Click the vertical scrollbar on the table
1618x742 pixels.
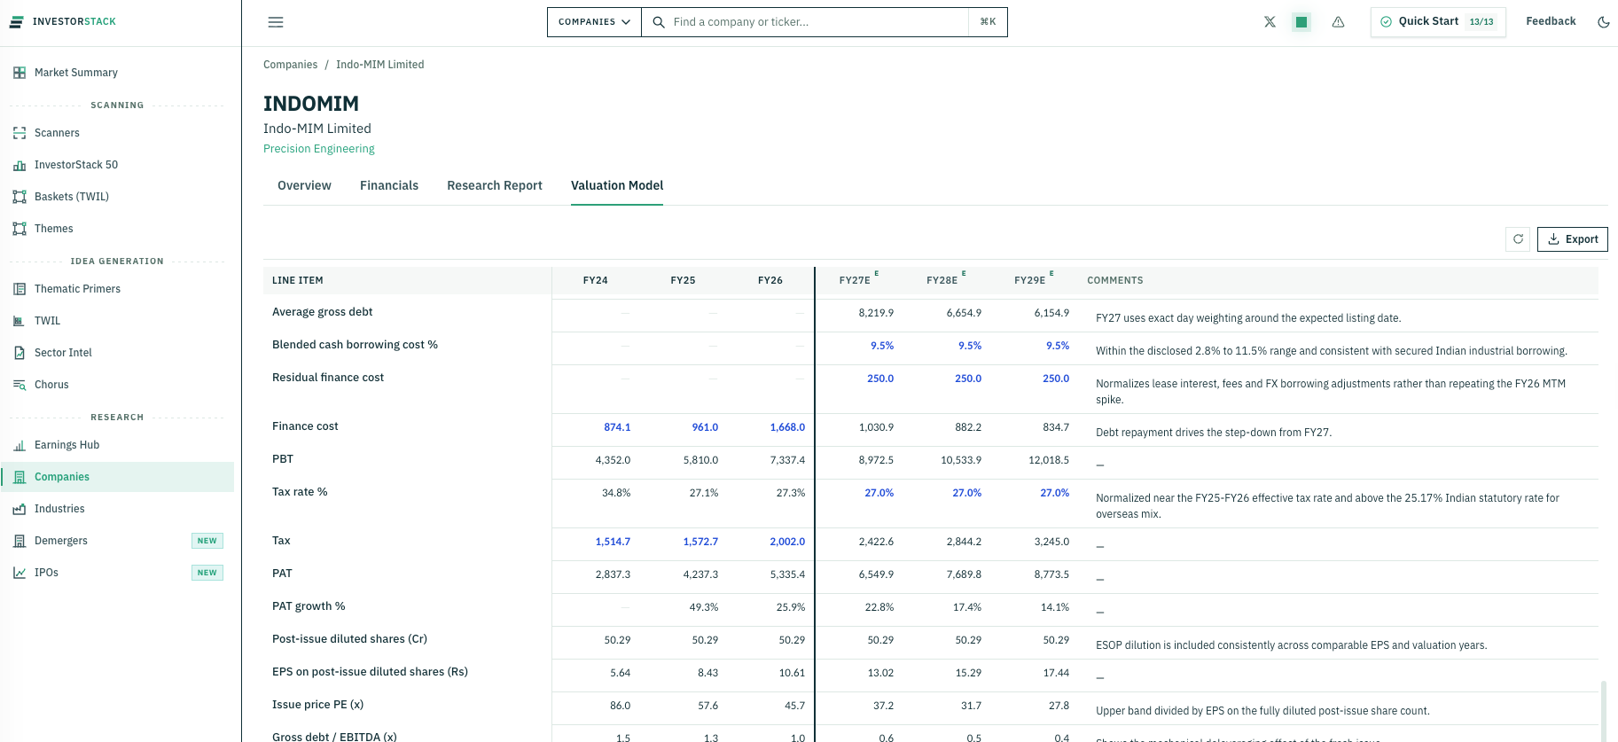(x=1603, y=709)
